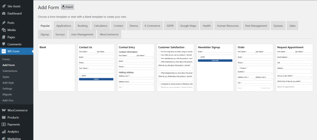Select the WooCommerce template category tab
Image resolution: width=317 pixels, height=140 pixels.
[109, 34]
